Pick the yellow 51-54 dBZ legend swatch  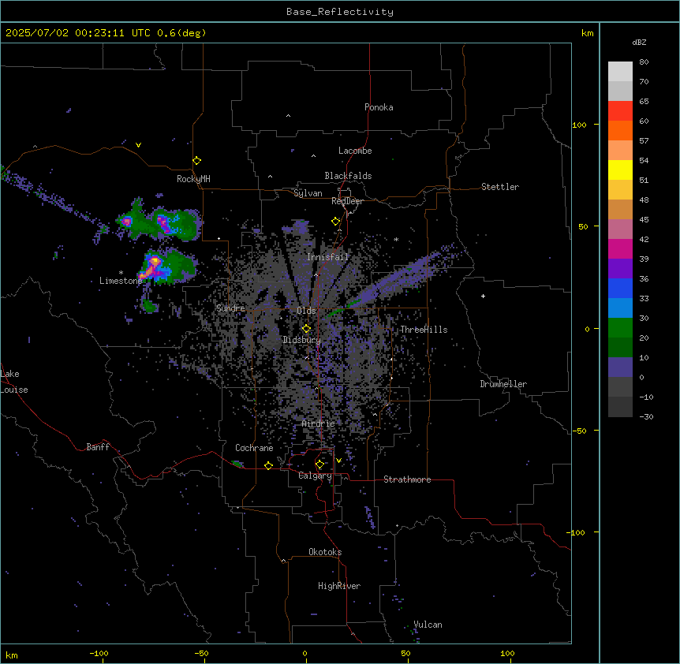click(620, 170)
